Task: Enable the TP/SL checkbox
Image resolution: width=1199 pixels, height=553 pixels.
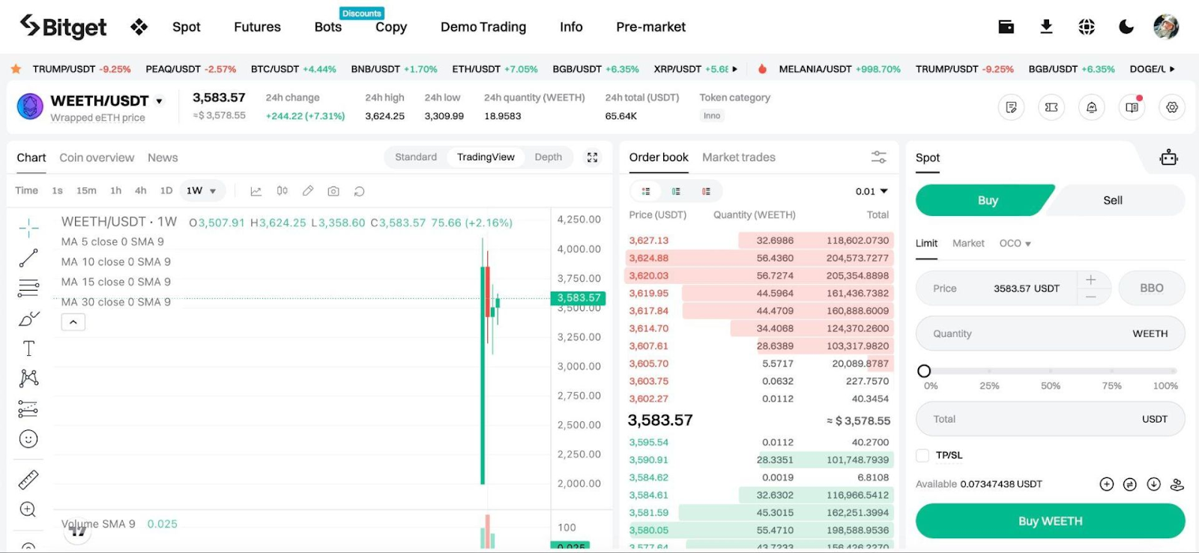Action: (922, 456)
